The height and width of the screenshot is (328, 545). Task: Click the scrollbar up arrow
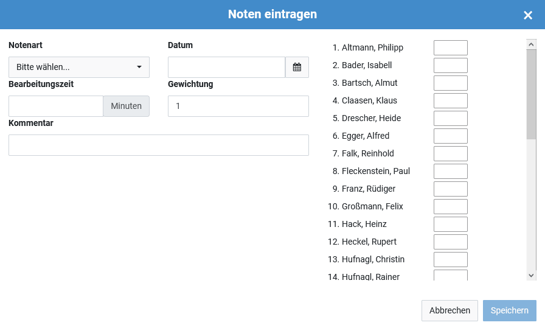(x=531, y=44)
